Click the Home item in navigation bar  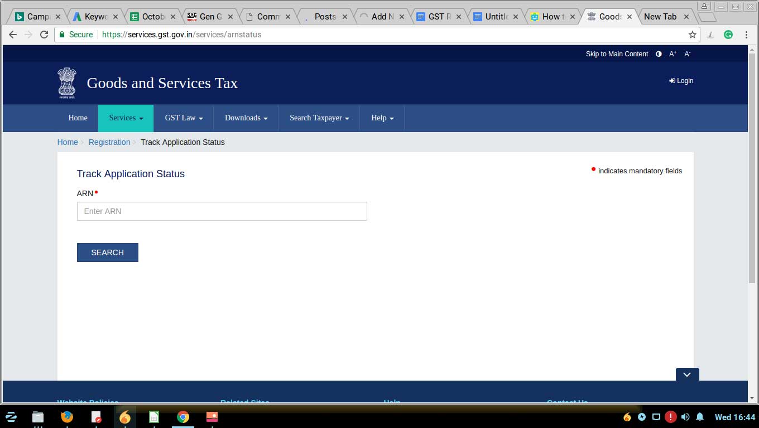tap(78, 118)
